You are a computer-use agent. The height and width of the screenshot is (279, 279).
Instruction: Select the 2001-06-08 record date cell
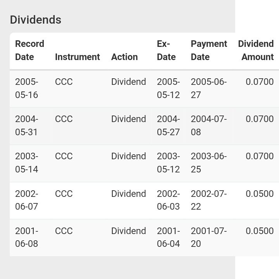27,237
